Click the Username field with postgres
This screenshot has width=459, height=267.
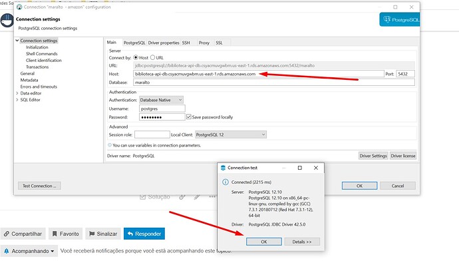pos(162,109)
